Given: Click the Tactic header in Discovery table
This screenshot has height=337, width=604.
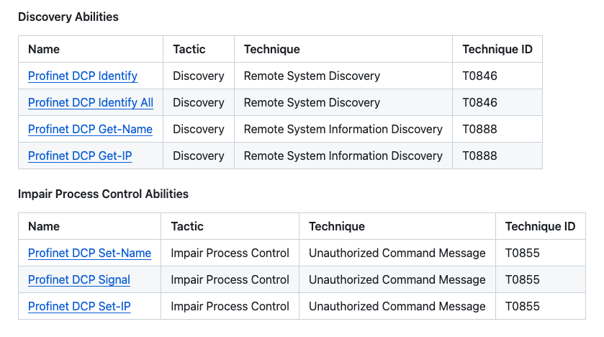Looking at the screenshot, I should (189, 49).
